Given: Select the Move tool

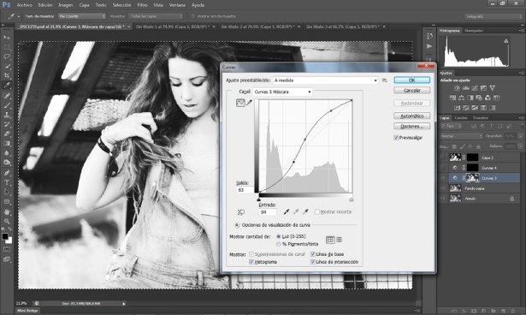Looking at the screenshot, I should tap(7, 38).
